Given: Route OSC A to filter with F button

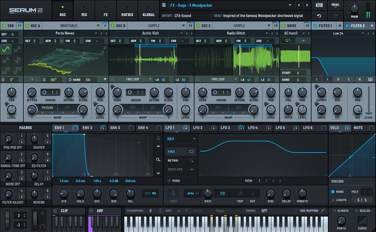Looking at the screenshot, I should pyautogui.click(x=105, y=26).
